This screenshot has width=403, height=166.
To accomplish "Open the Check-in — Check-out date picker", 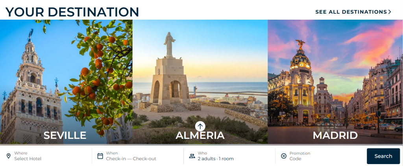I will point(138,156).
